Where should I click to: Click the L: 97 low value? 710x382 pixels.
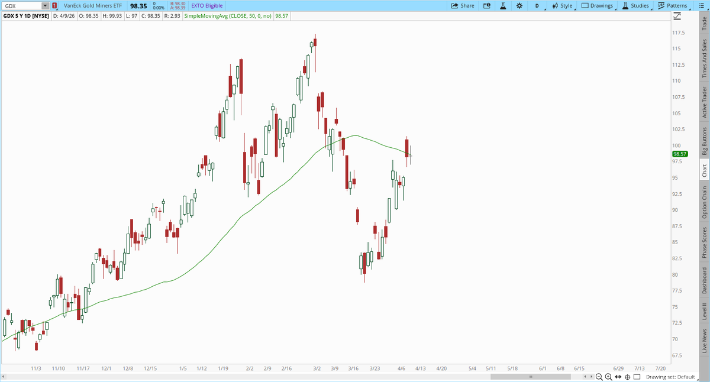click(131, 16)
